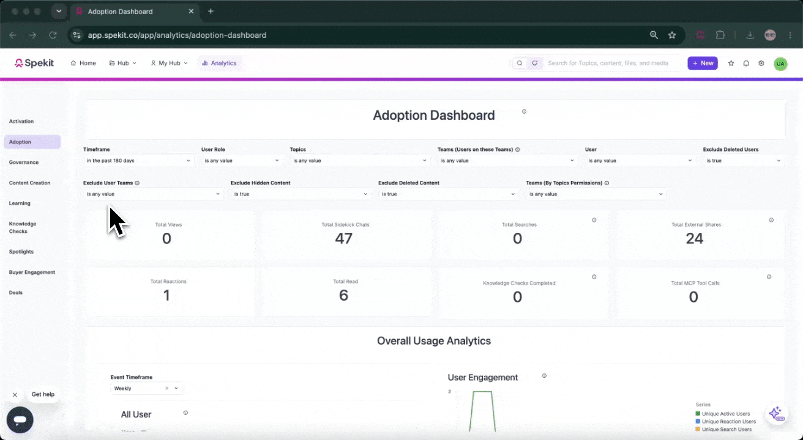Toggle Unique Search Users legend series
The image size is (803, 440).
[724, 430]
